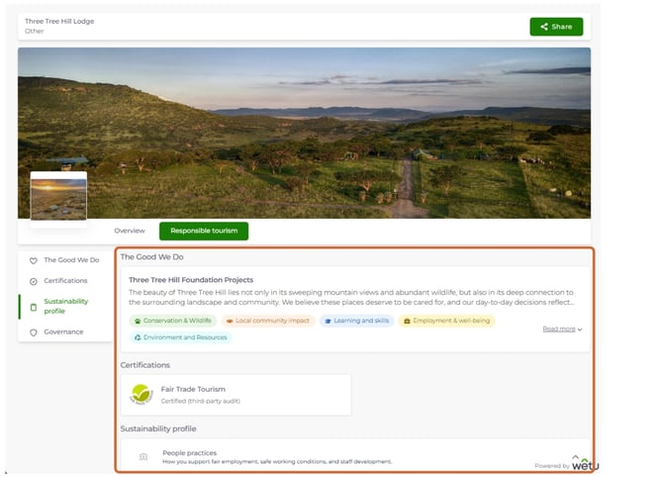
Task: Click the Three Tree Hill Foundation Projects heading
Action: click(191, 280)
